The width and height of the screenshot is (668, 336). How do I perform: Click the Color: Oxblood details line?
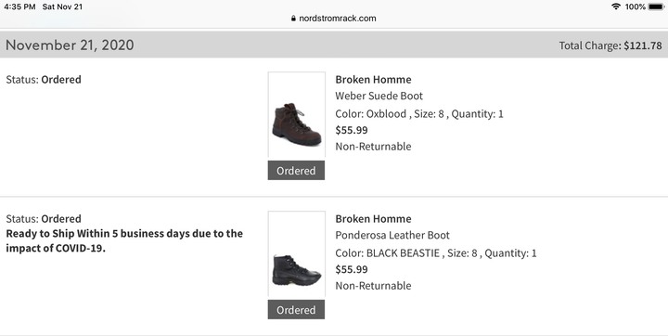click(419, 114)
